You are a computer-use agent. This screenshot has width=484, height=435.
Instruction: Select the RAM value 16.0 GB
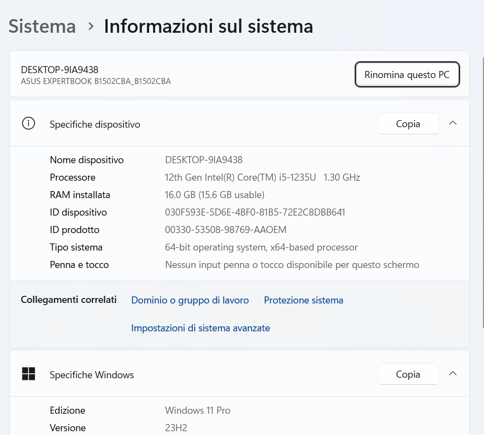point(215,195)
